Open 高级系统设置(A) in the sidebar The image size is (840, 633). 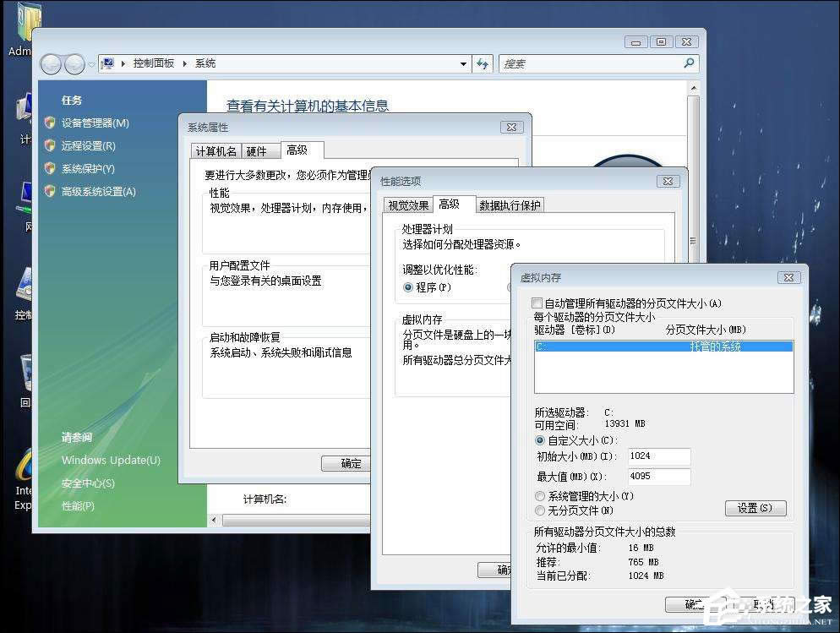[x=98, y=192]
